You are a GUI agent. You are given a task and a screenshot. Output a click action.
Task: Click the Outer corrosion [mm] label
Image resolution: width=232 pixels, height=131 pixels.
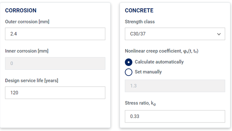pos(27,22)
